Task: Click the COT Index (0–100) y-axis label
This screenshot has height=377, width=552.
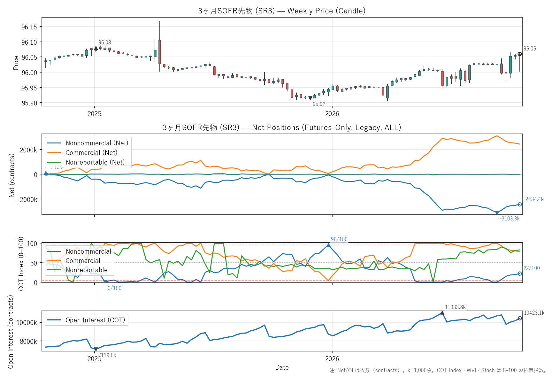Action: (x=21, y=264)
